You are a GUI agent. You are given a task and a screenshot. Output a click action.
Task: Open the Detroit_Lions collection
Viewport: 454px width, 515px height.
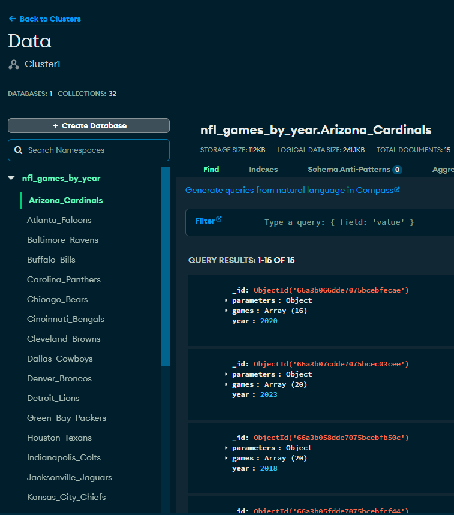(53, 398)
